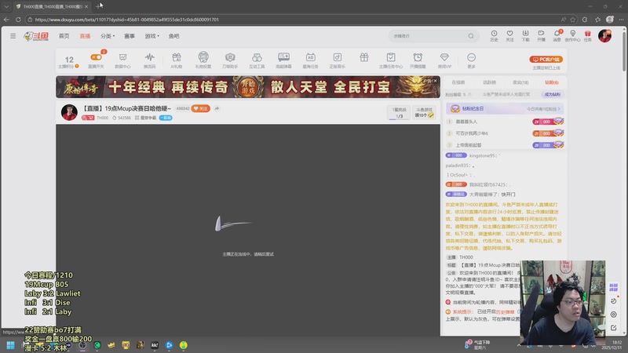Click the streamer avatar beside stream title
The width and height of the screenshot is (628, 353).
tap(69, 112)
